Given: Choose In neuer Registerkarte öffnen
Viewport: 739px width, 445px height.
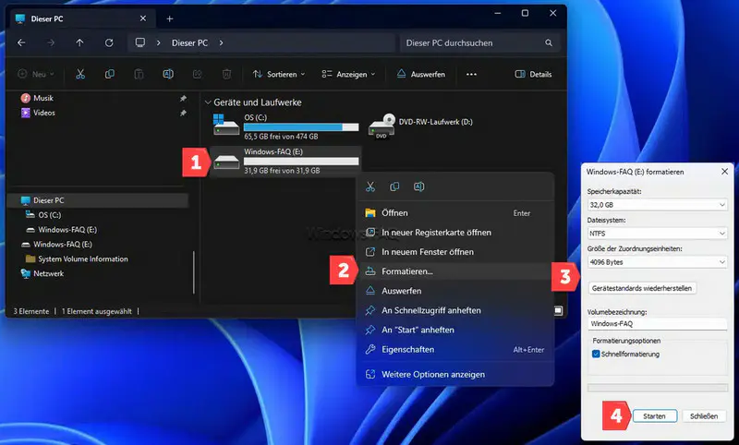Looking at the screenshot, I should pos(454,233).
